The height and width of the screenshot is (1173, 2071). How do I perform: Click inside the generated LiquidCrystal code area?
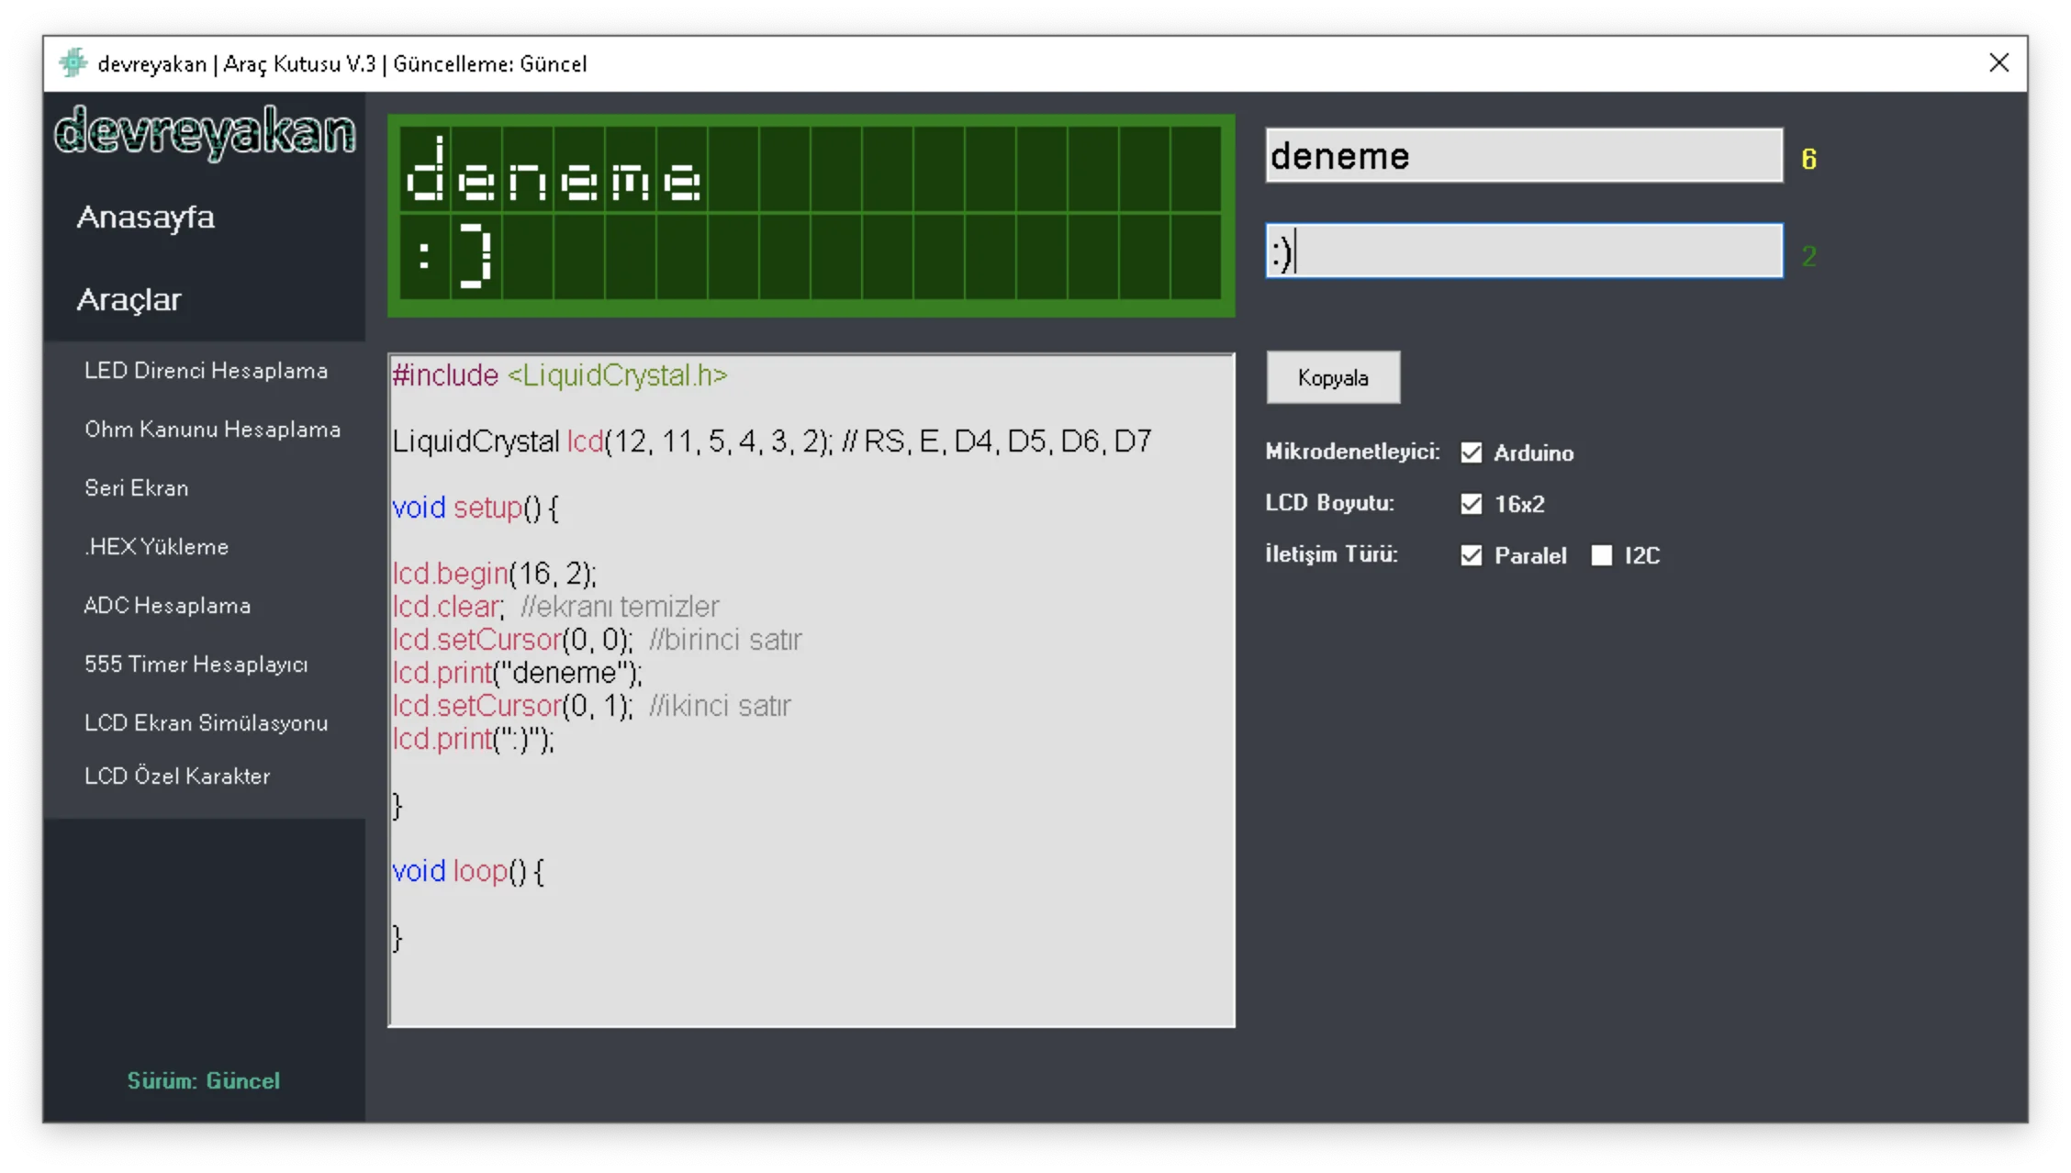click(812, 690)
